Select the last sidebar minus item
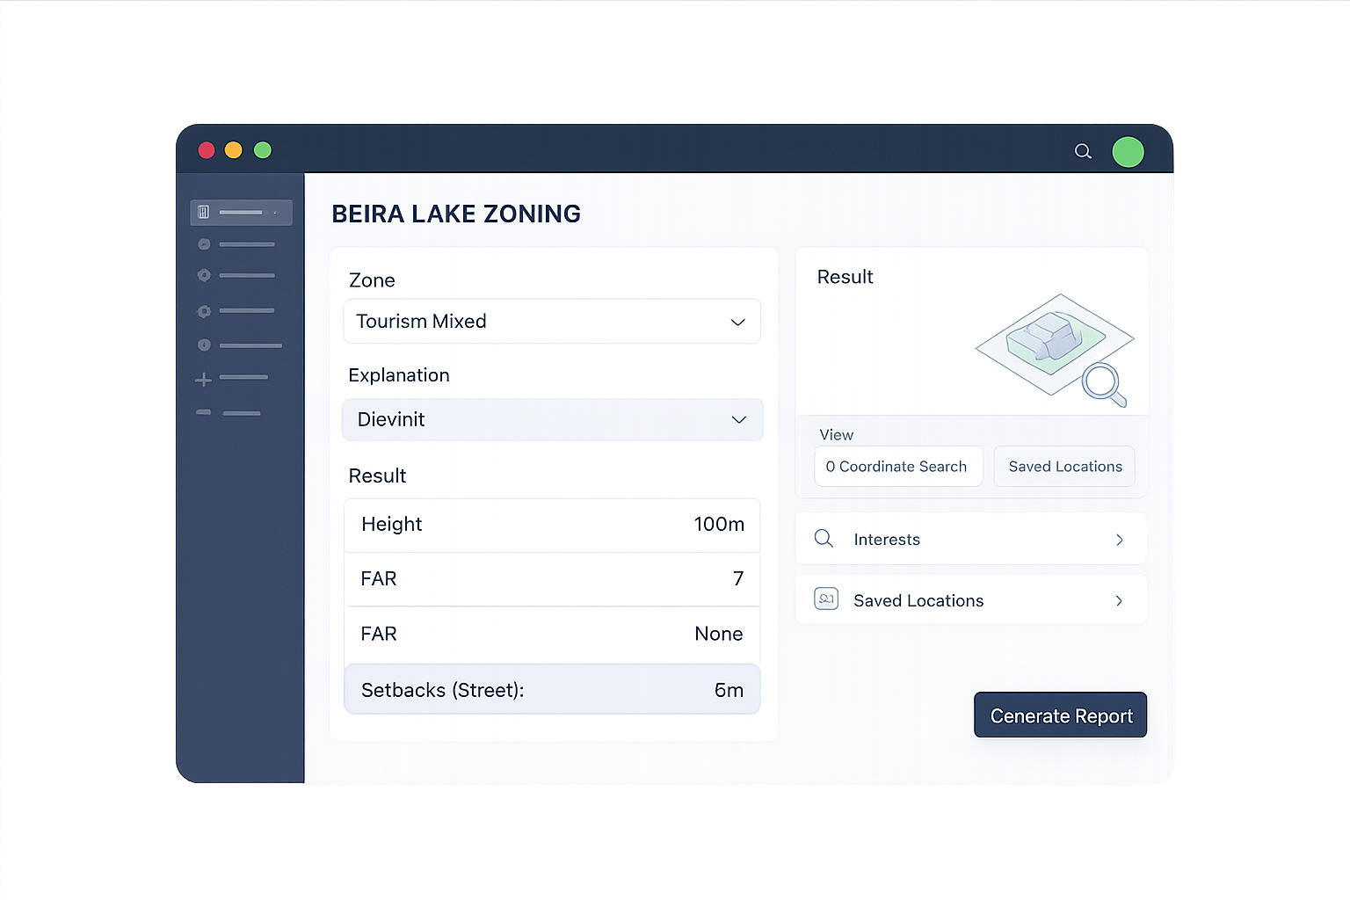Viewport: 1350px width, 900px height. pyautogui.click(x=229, y=412)
